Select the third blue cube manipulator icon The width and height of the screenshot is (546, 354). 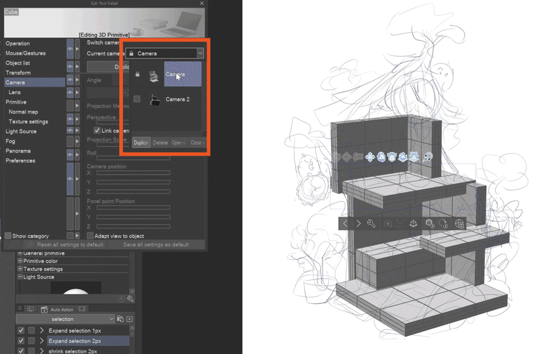[x=391, y=157]
